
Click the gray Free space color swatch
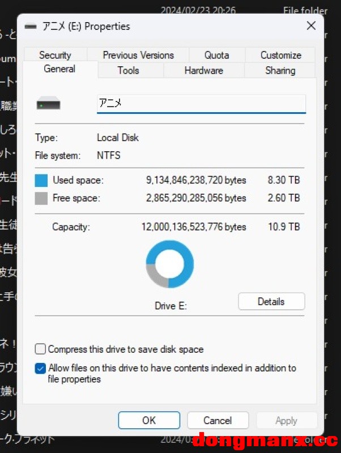pyautogui.click(x=41, y=199)
